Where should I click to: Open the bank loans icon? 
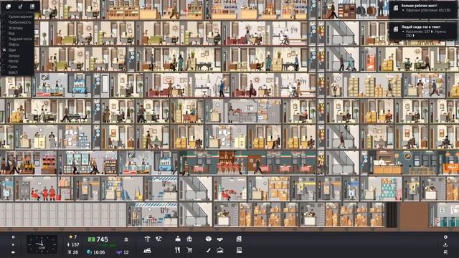(x=126, y=239)
